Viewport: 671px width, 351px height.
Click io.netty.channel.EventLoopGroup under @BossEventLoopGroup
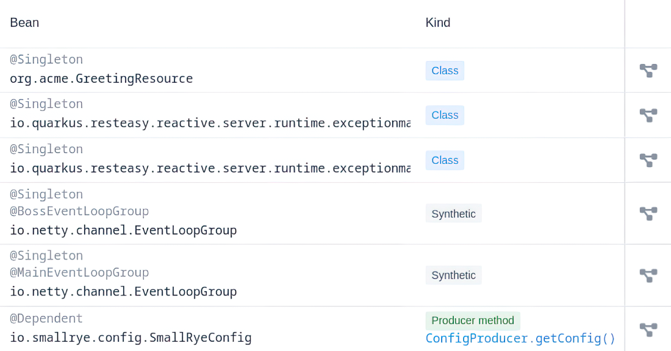click(x=123, y=230)
